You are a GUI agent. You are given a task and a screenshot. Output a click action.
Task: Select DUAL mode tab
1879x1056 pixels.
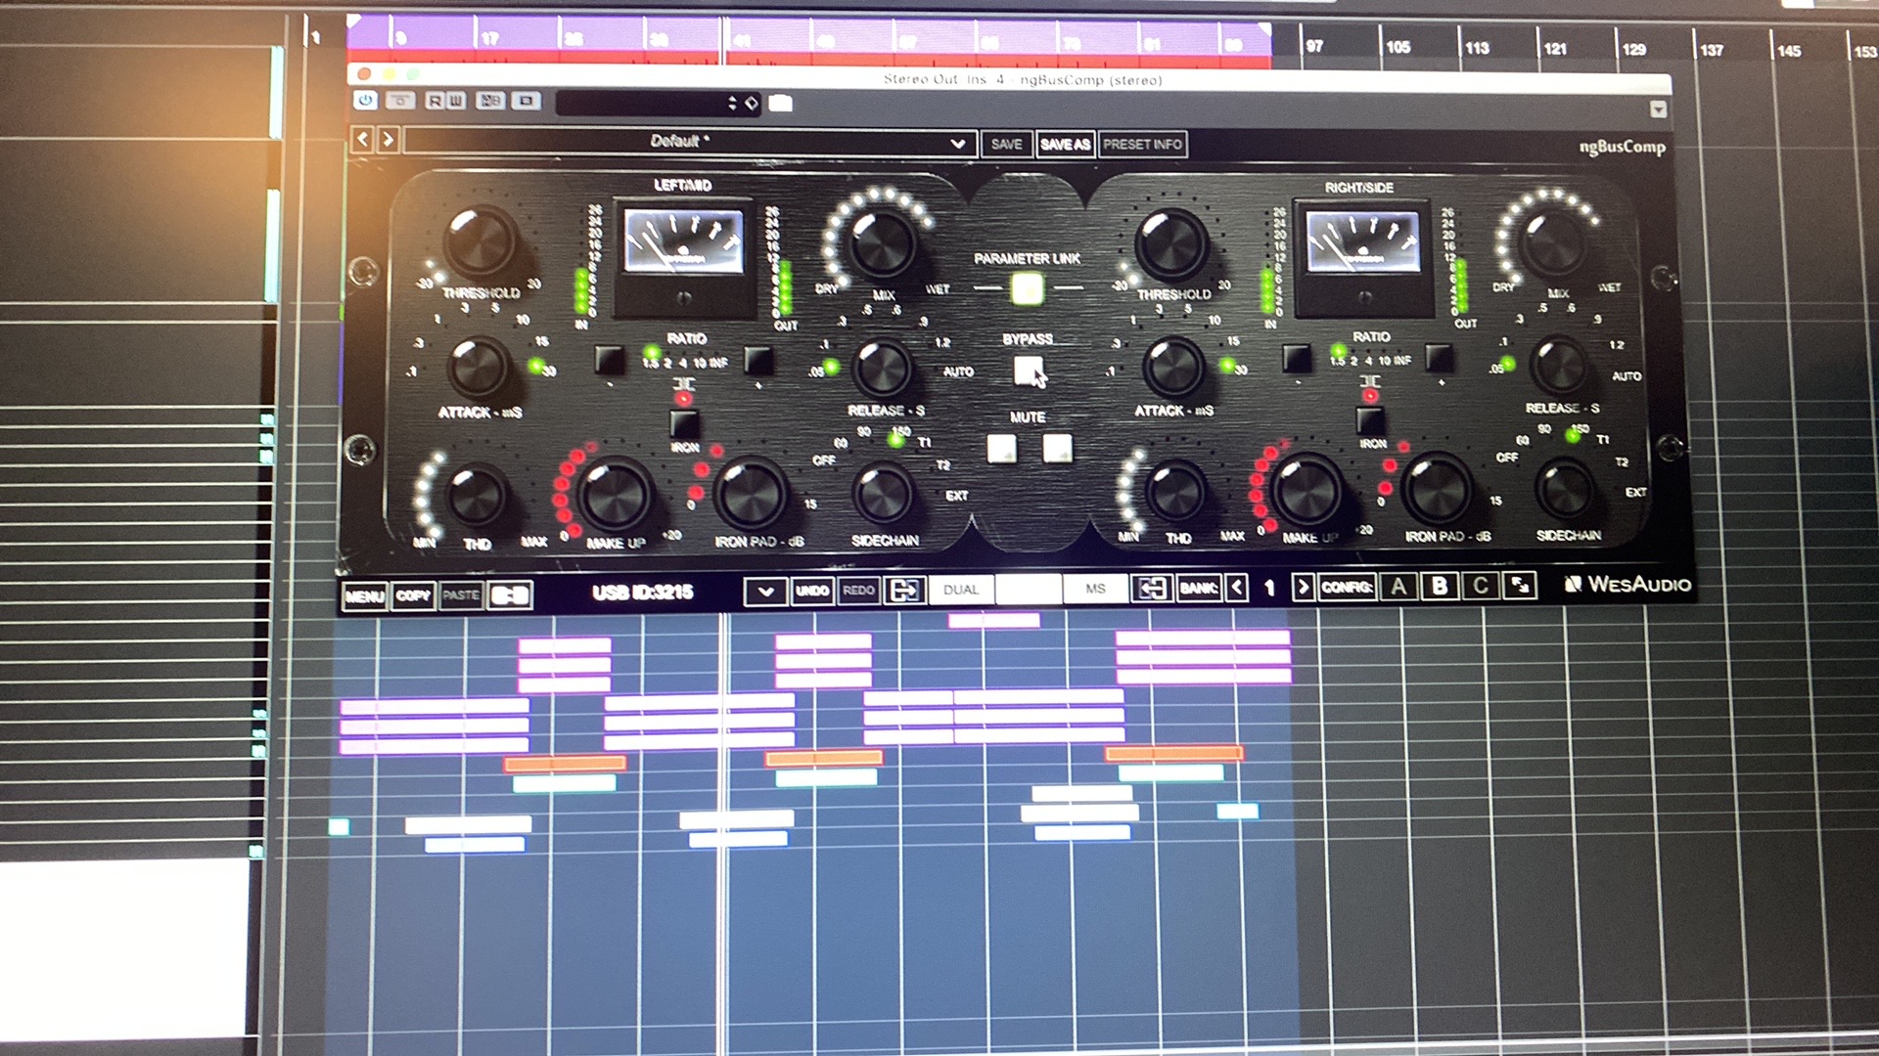961,590
